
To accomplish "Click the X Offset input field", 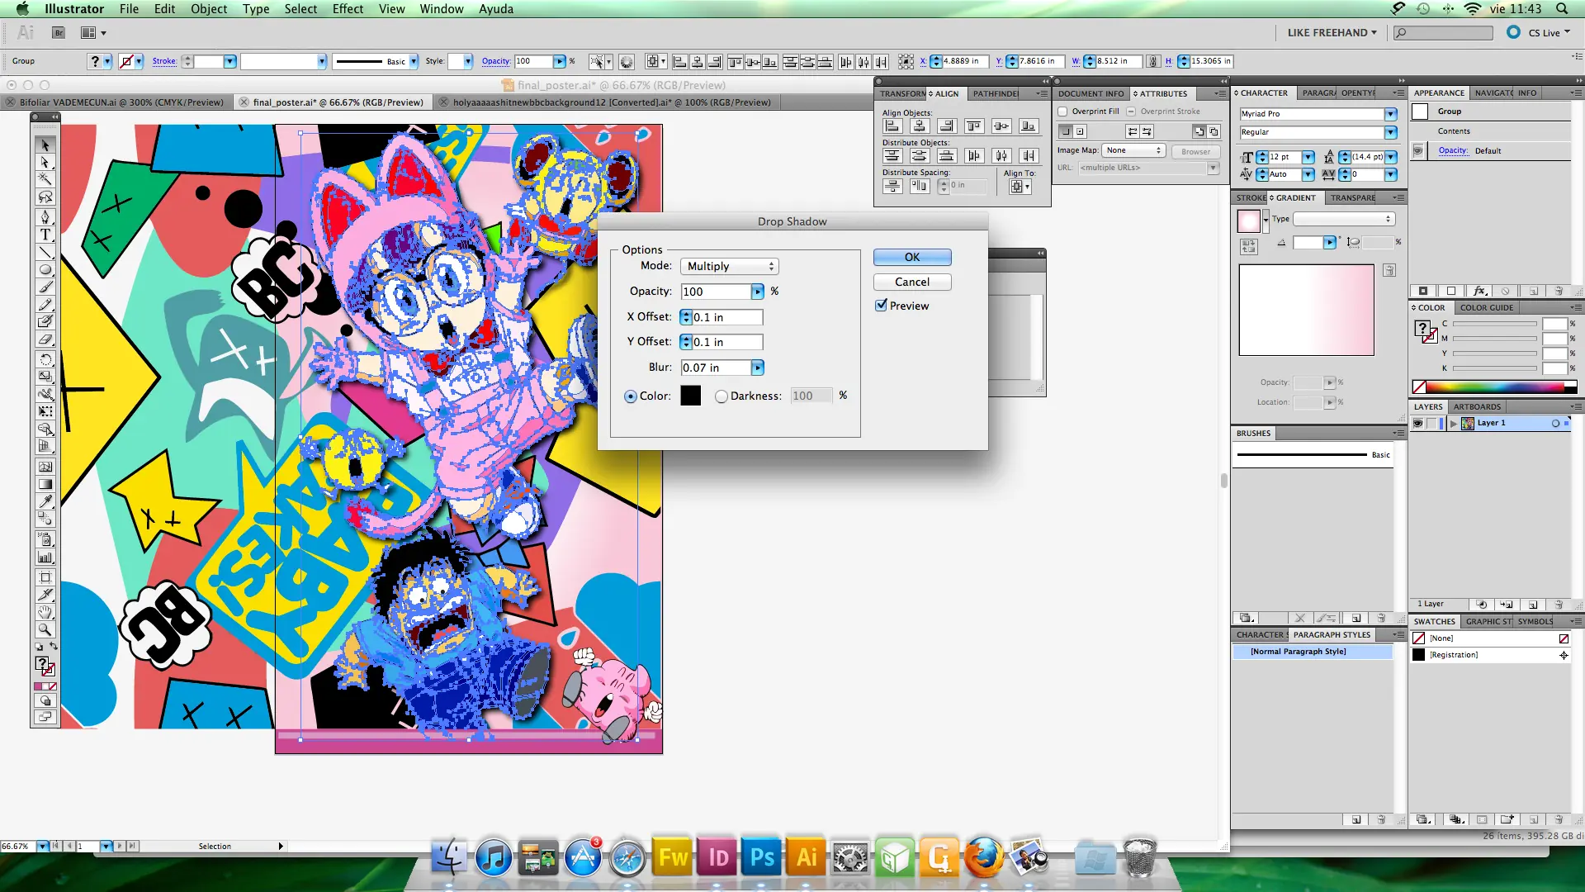I will click(x=726, y=317).
